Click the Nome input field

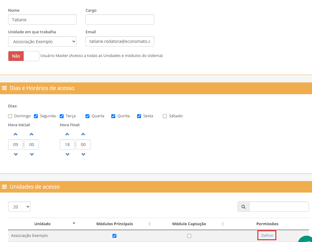pyautogui.click(x=42, y=19)
